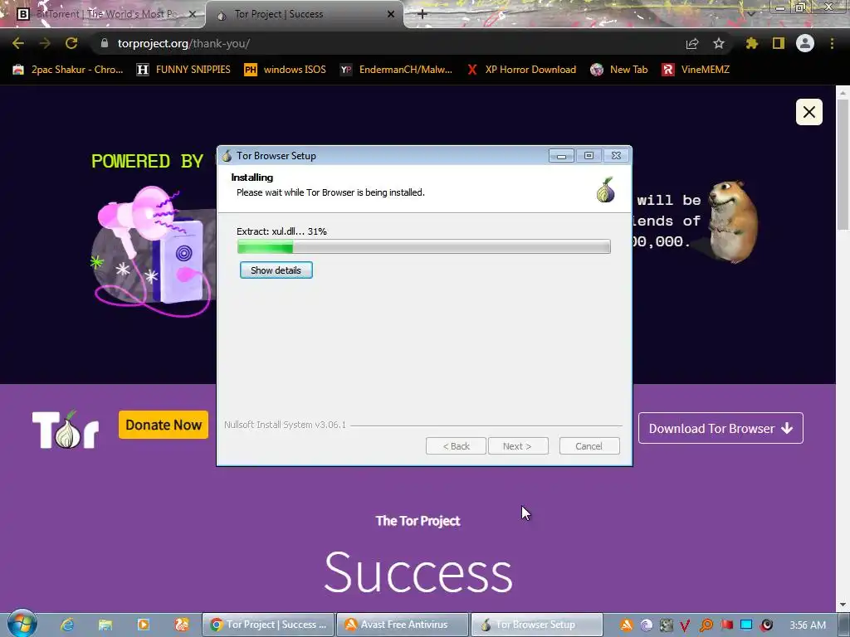Click the installer progress bar

[424, 247]
